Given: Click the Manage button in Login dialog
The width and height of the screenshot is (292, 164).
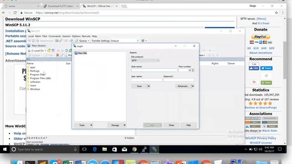Looking at the screenshot, I should [115, 125].
